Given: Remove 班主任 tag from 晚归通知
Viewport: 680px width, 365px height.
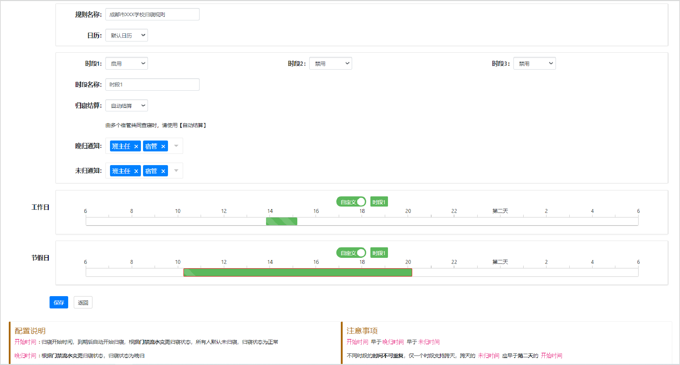Looking at the screenshot, I should click(x=136, y=146).
